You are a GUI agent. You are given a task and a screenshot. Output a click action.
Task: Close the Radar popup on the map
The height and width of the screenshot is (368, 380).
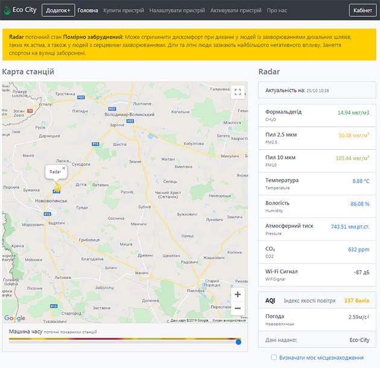[64, 167]
